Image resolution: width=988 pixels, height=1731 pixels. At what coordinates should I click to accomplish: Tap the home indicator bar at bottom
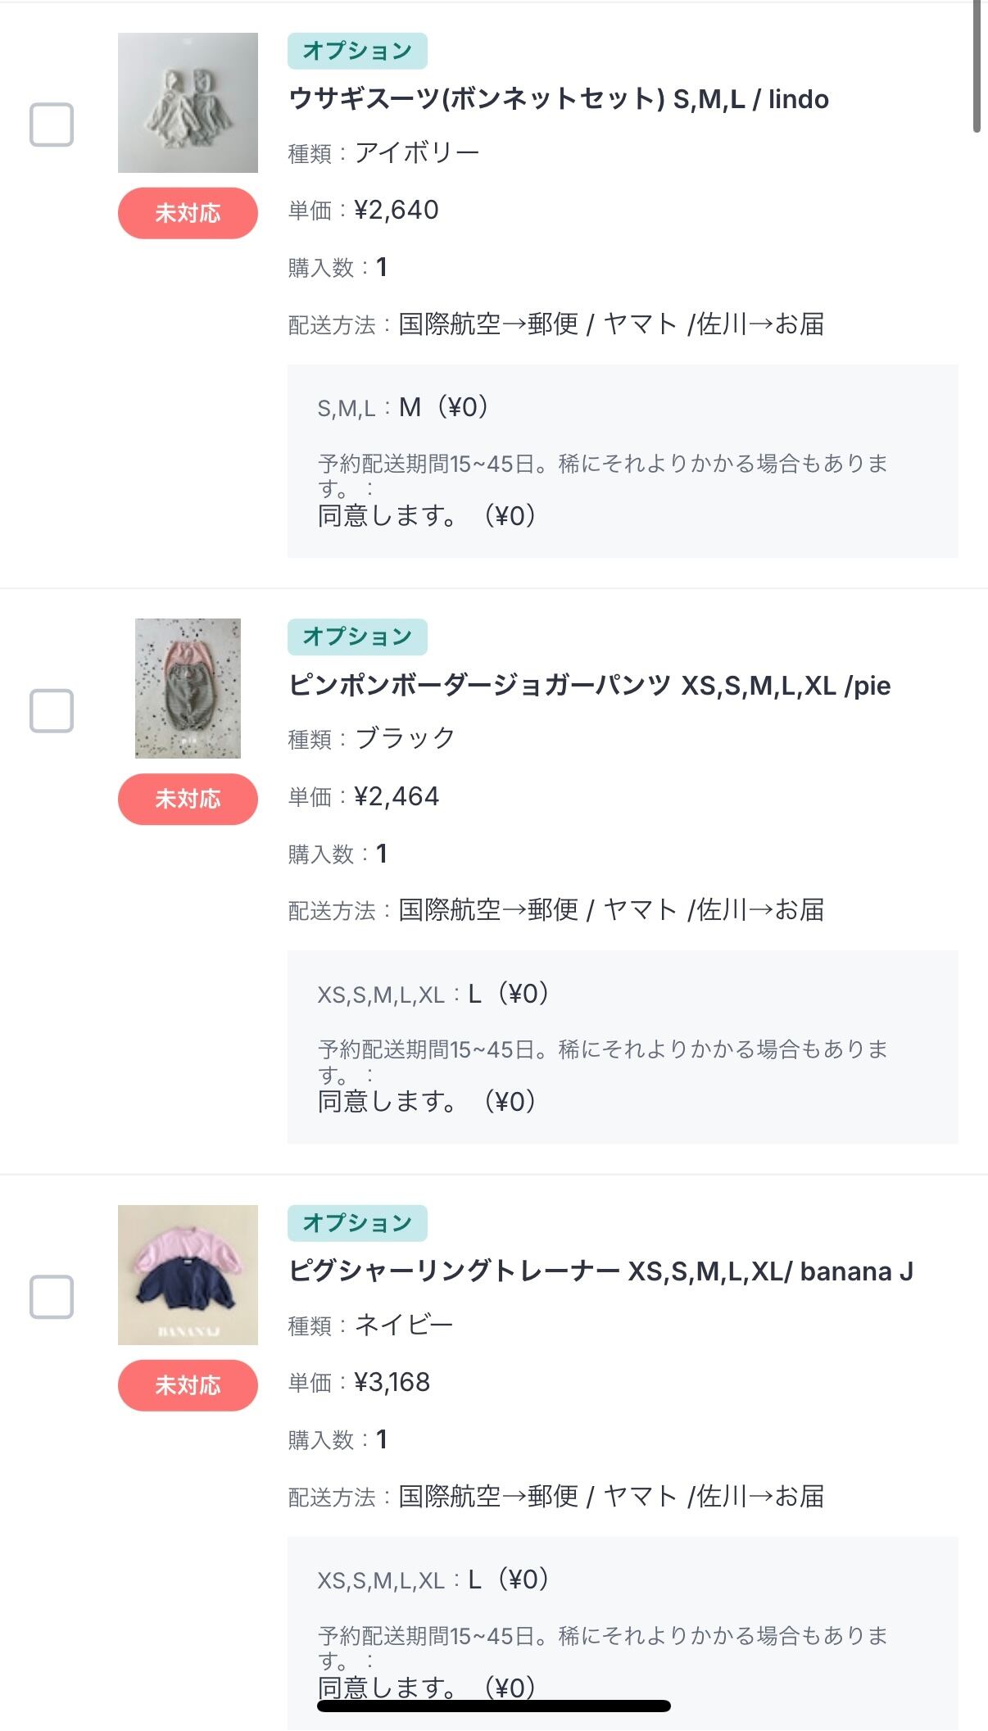(x=494, y=1706)
